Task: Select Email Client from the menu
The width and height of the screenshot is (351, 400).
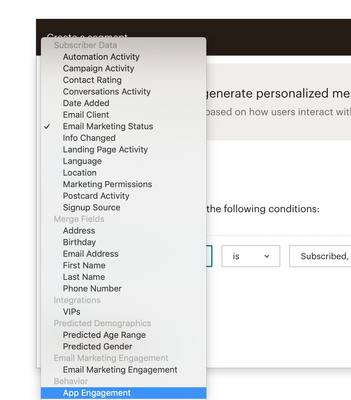Action: coord(86,115)
